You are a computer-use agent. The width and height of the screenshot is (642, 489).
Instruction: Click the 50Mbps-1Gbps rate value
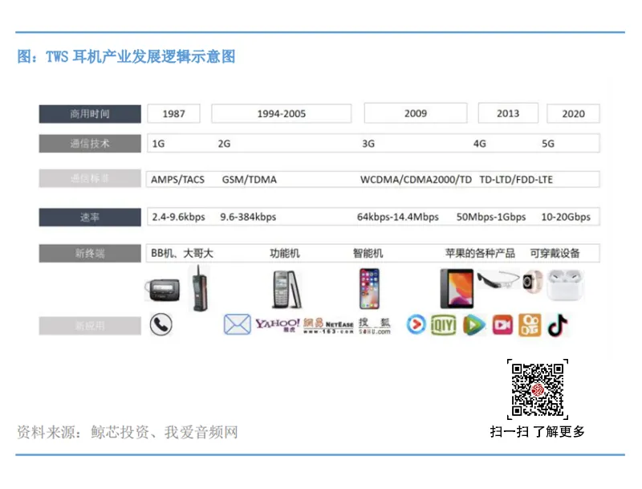point(491,217)
